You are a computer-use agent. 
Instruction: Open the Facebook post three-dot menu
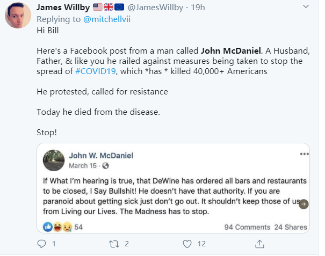coord(304,153)
